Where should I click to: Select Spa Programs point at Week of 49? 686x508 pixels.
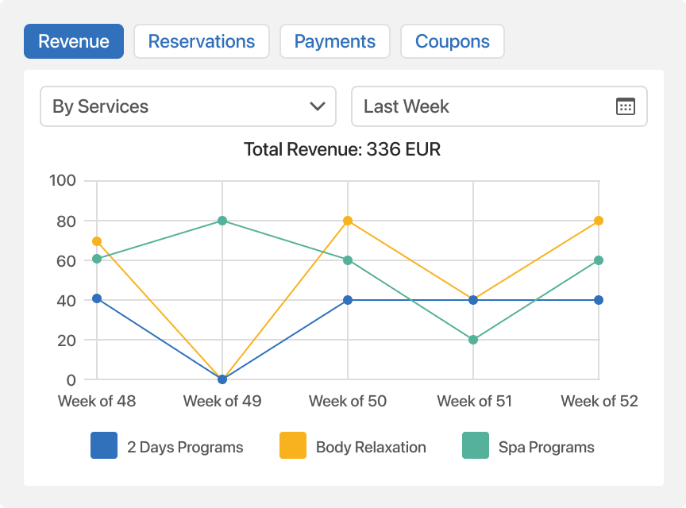[x=222, y=221]
